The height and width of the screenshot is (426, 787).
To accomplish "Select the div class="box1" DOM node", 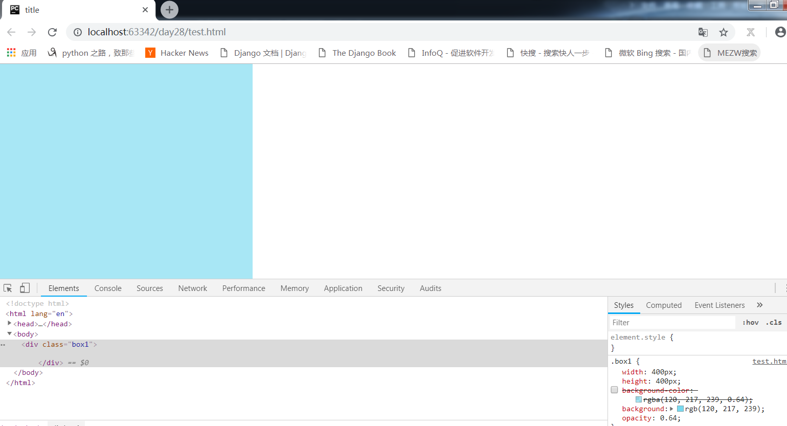I will click(59, 345).
